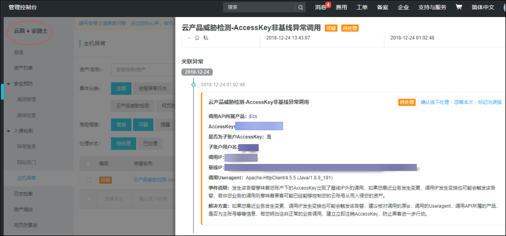The image size is (506, 236).
Task: Open the 简体中文 language dropdown
Action: tap(483, 7)
